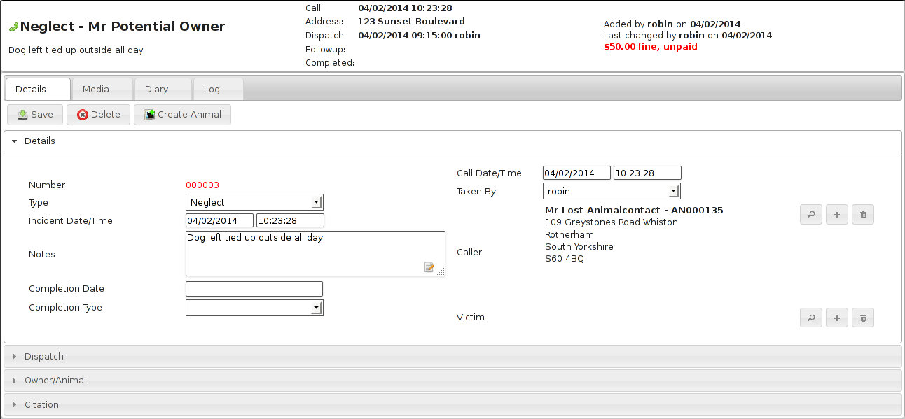Click the Caller trash clear icon
Screen dimensions: 905x419
[x=863, y=215]
